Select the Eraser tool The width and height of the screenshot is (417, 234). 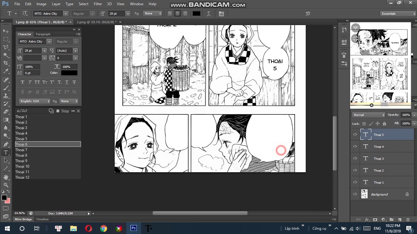coord(6,111)
